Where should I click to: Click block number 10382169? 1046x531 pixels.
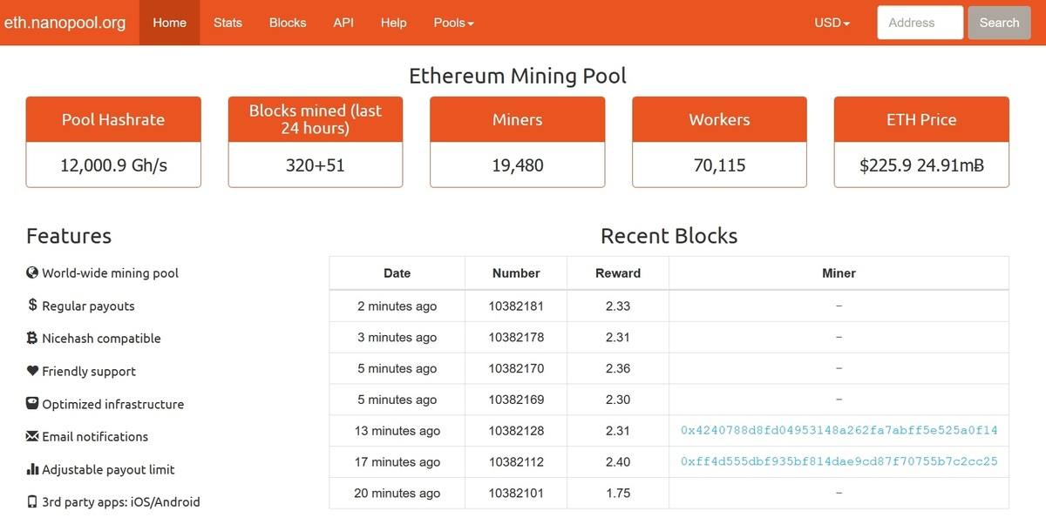[x=516, y=400]
